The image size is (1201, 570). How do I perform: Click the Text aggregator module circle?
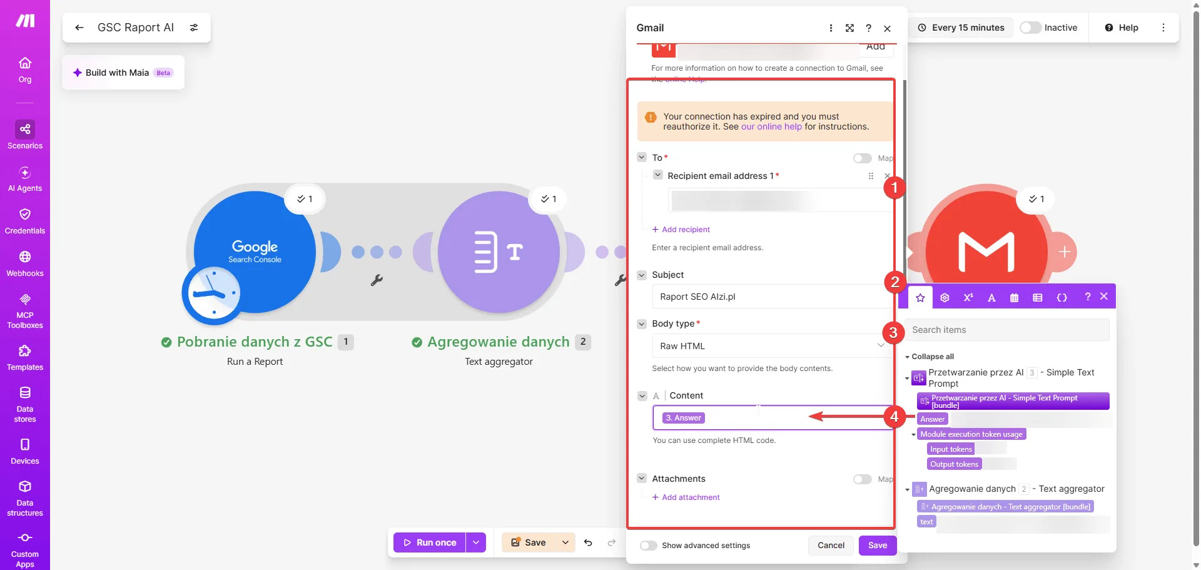tap(499, 252)
